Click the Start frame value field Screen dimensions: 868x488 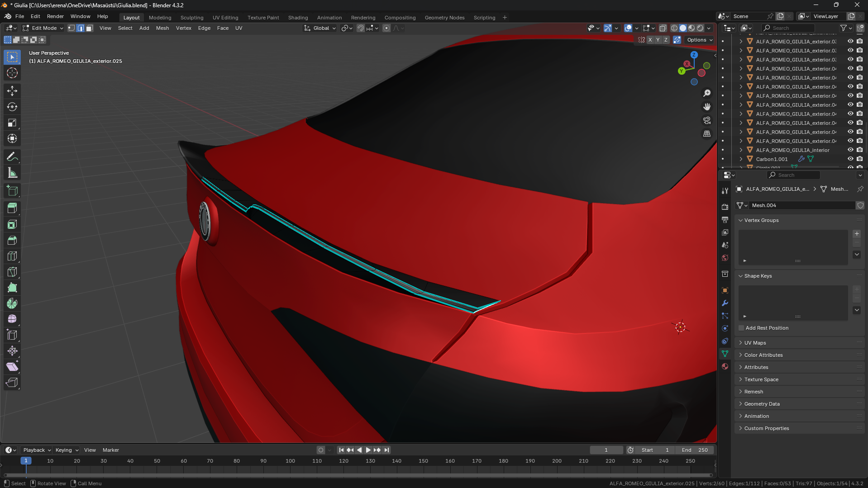point(655,450)
